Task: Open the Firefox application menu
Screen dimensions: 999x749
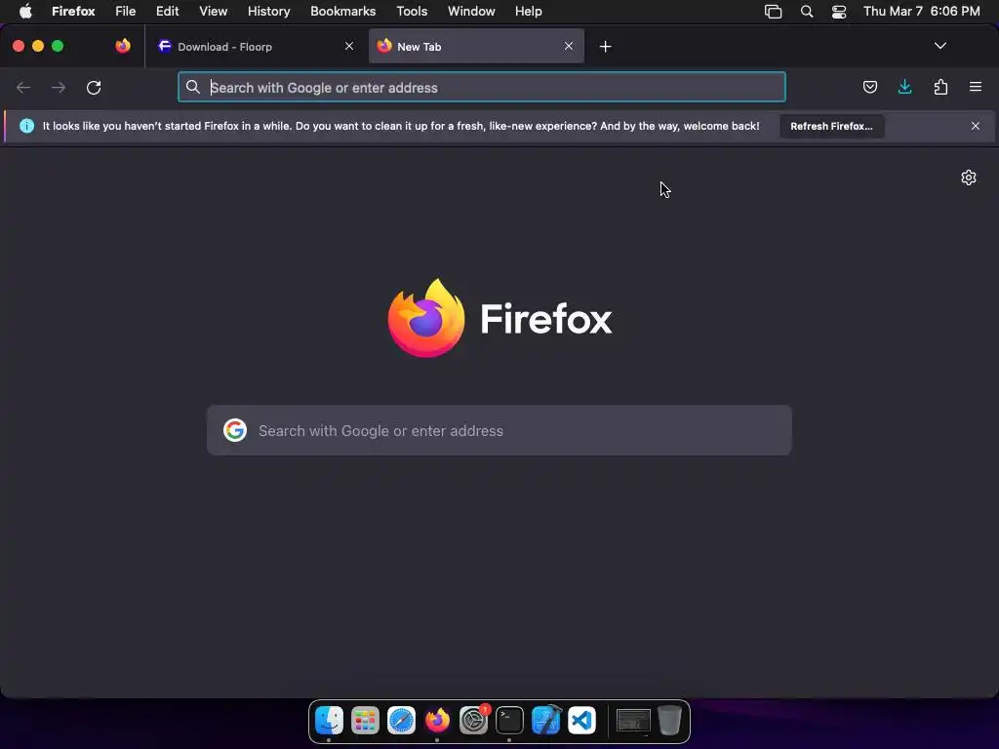Action: click(73, 12)
